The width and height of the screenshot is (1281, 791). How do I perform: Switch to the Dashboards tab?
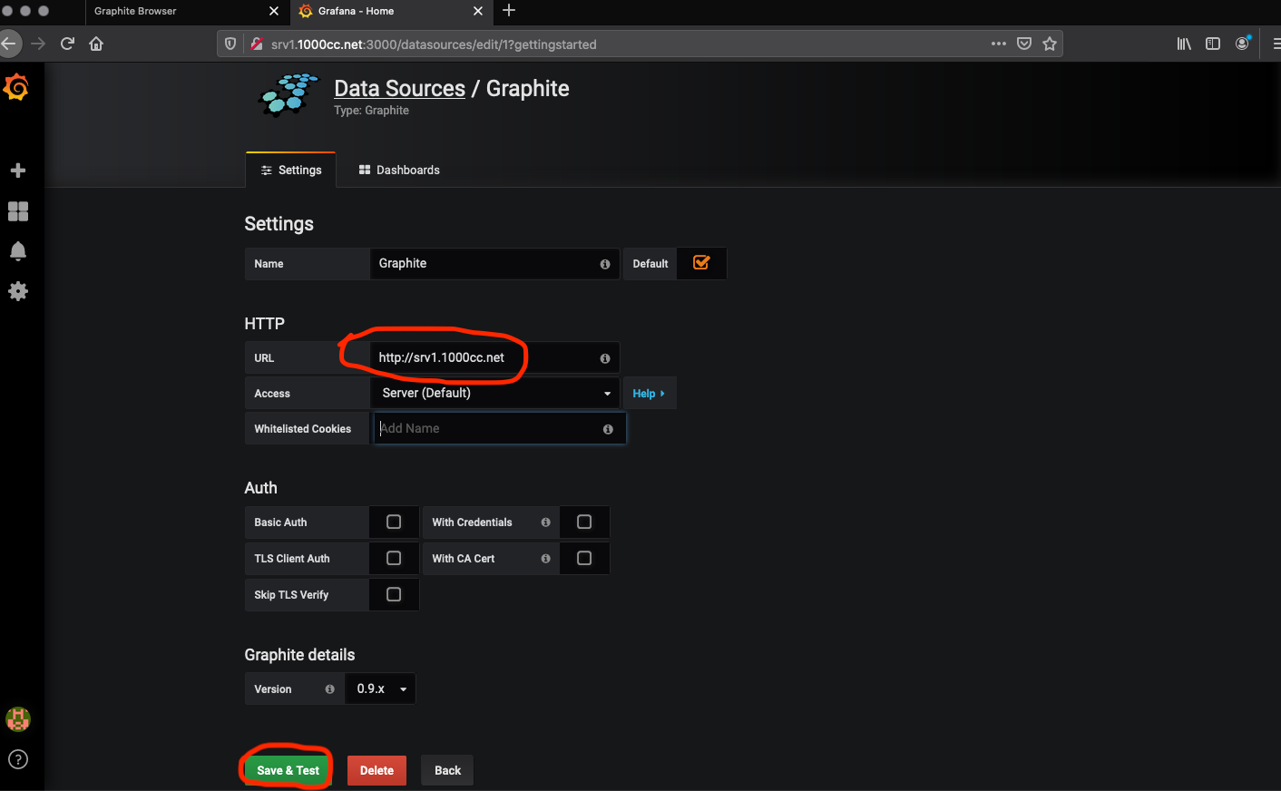click(399, 170)
